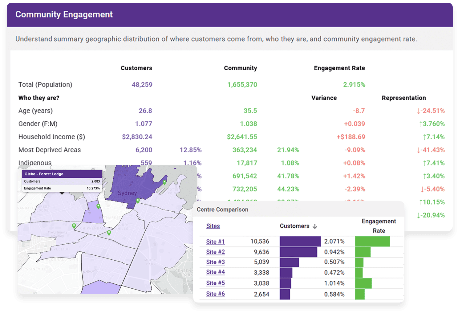
Task: Open the Site #1 link
Action: pyautogui.click(x=215, y=242)
